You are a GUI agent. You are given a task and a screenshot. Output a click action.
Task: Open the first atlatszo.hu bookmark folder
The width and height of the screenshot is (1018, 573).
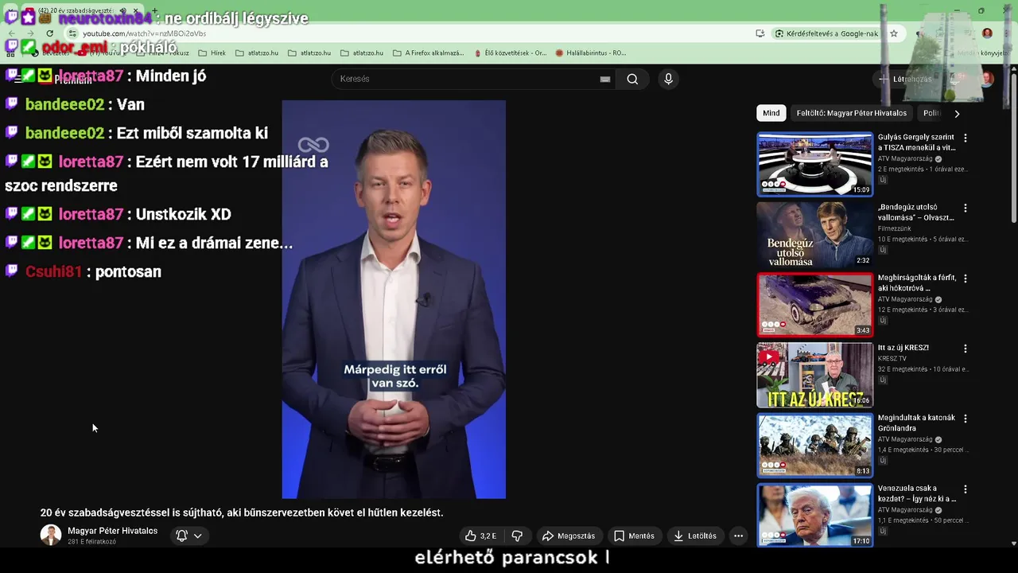pos(256,53)
